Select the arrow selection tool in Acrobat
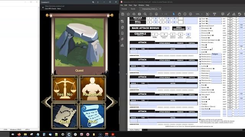 coord(173,14)
